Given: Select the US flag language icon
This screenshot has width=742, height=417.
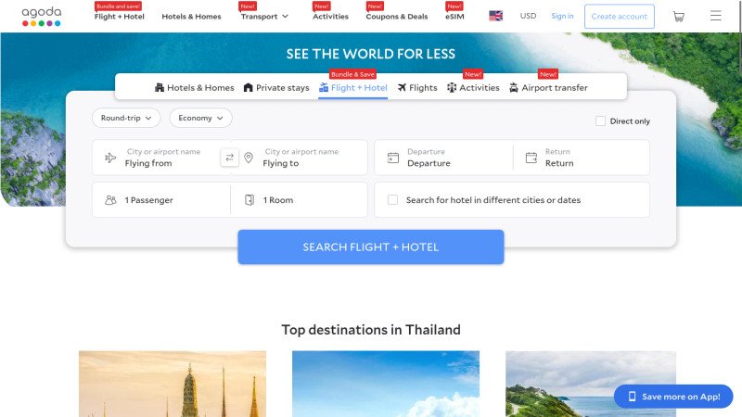Looking at the screenshot, I should click(x=495, y=16).
